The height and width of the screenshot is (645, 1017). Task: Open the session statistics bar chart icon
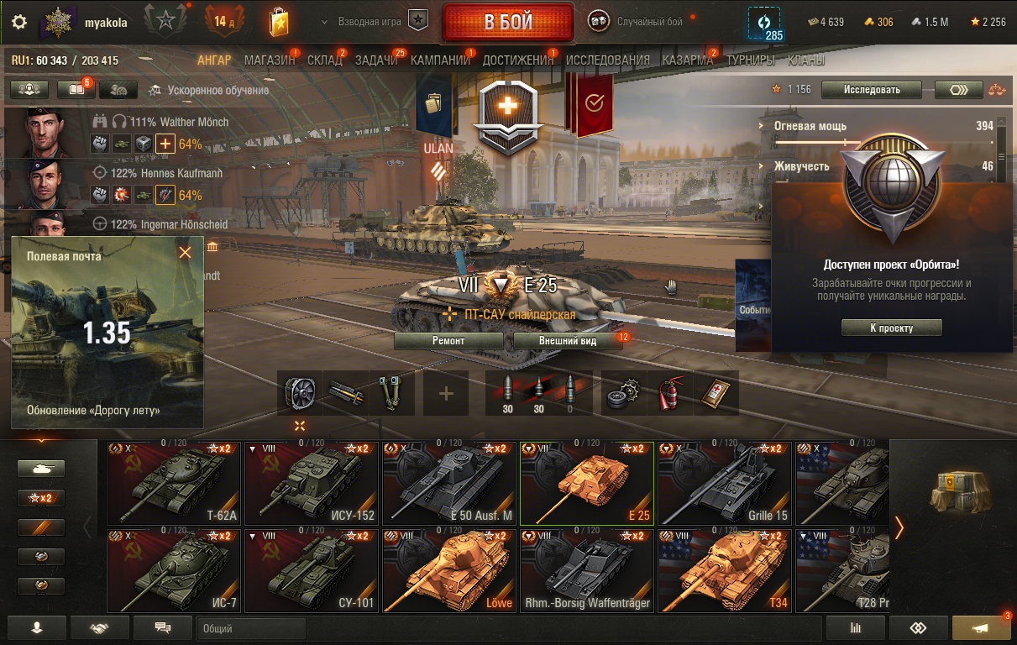click(856, 627)
